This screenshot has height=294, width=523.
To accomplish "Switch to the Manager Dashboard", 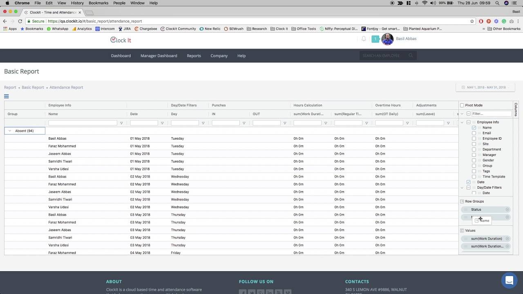I will (159, 56).
